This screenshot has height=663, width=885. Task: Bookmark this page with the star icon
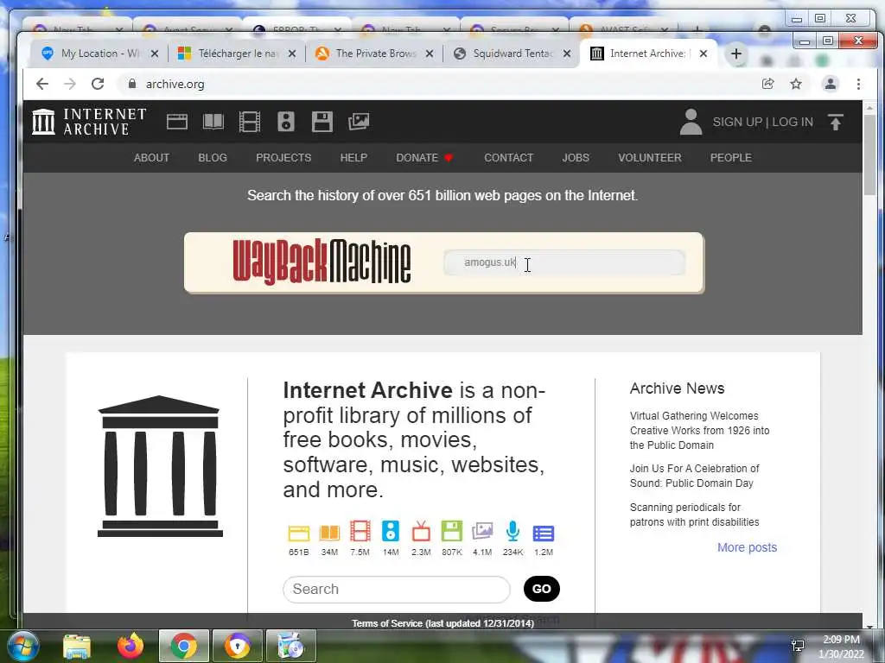tap(796, 84)
